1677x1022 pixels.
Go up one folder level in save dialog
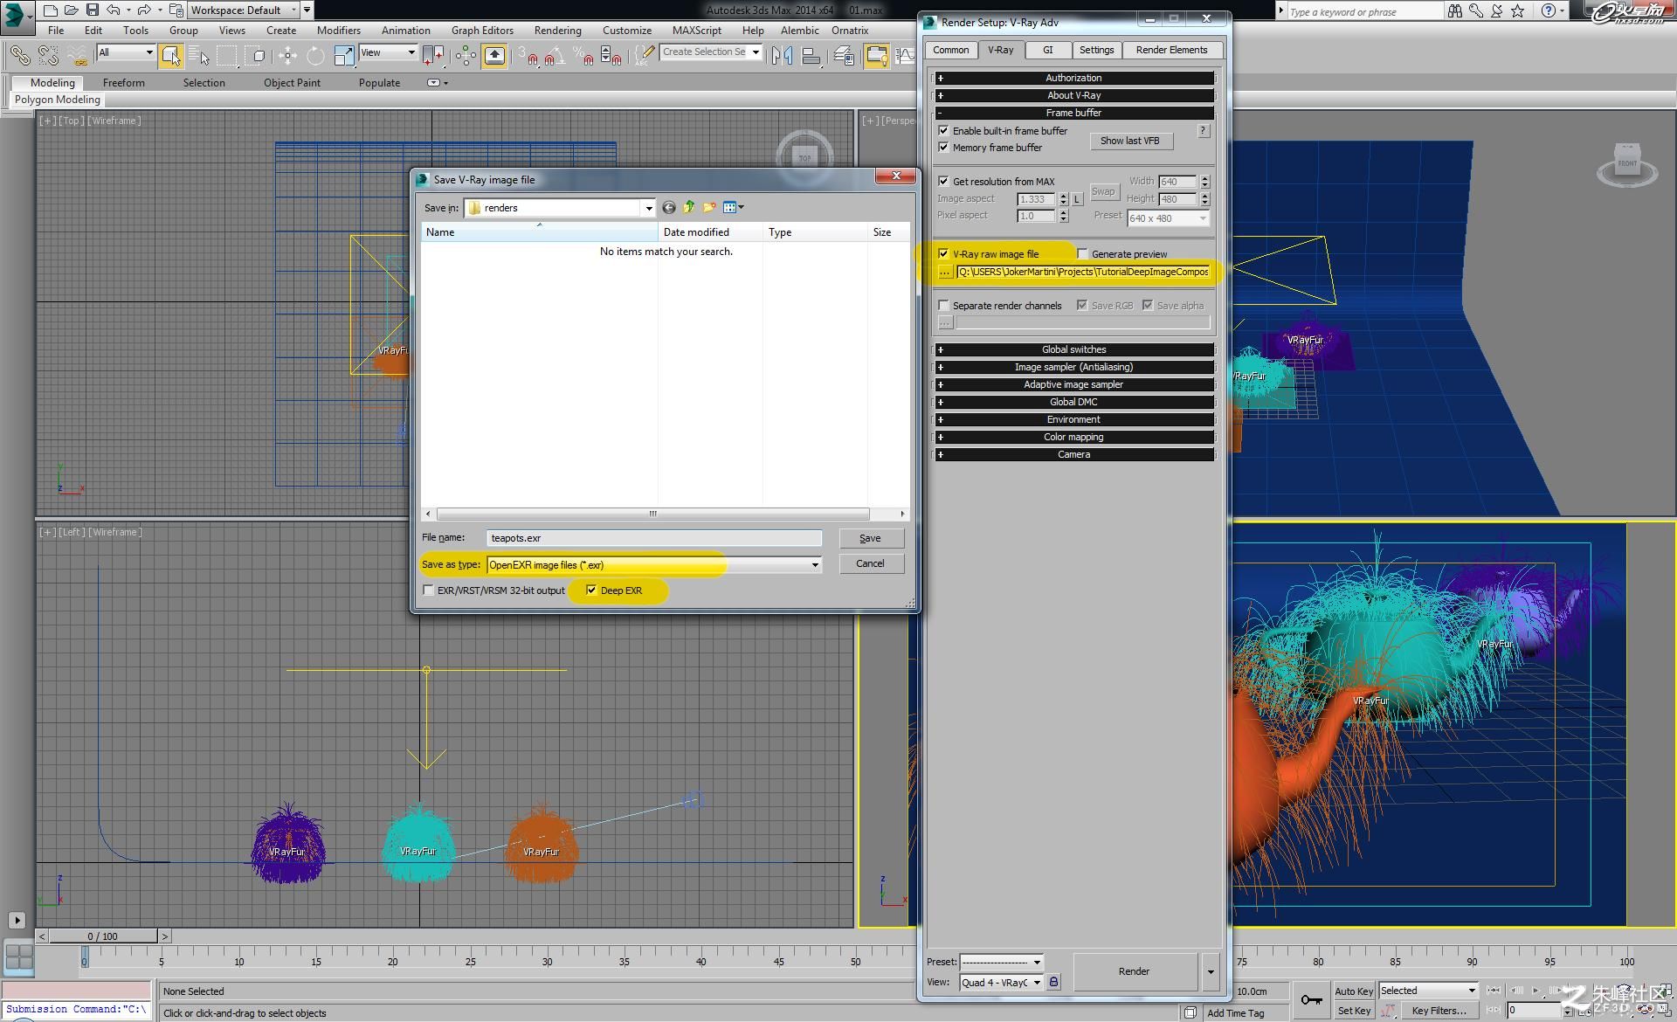click(689, 207)
